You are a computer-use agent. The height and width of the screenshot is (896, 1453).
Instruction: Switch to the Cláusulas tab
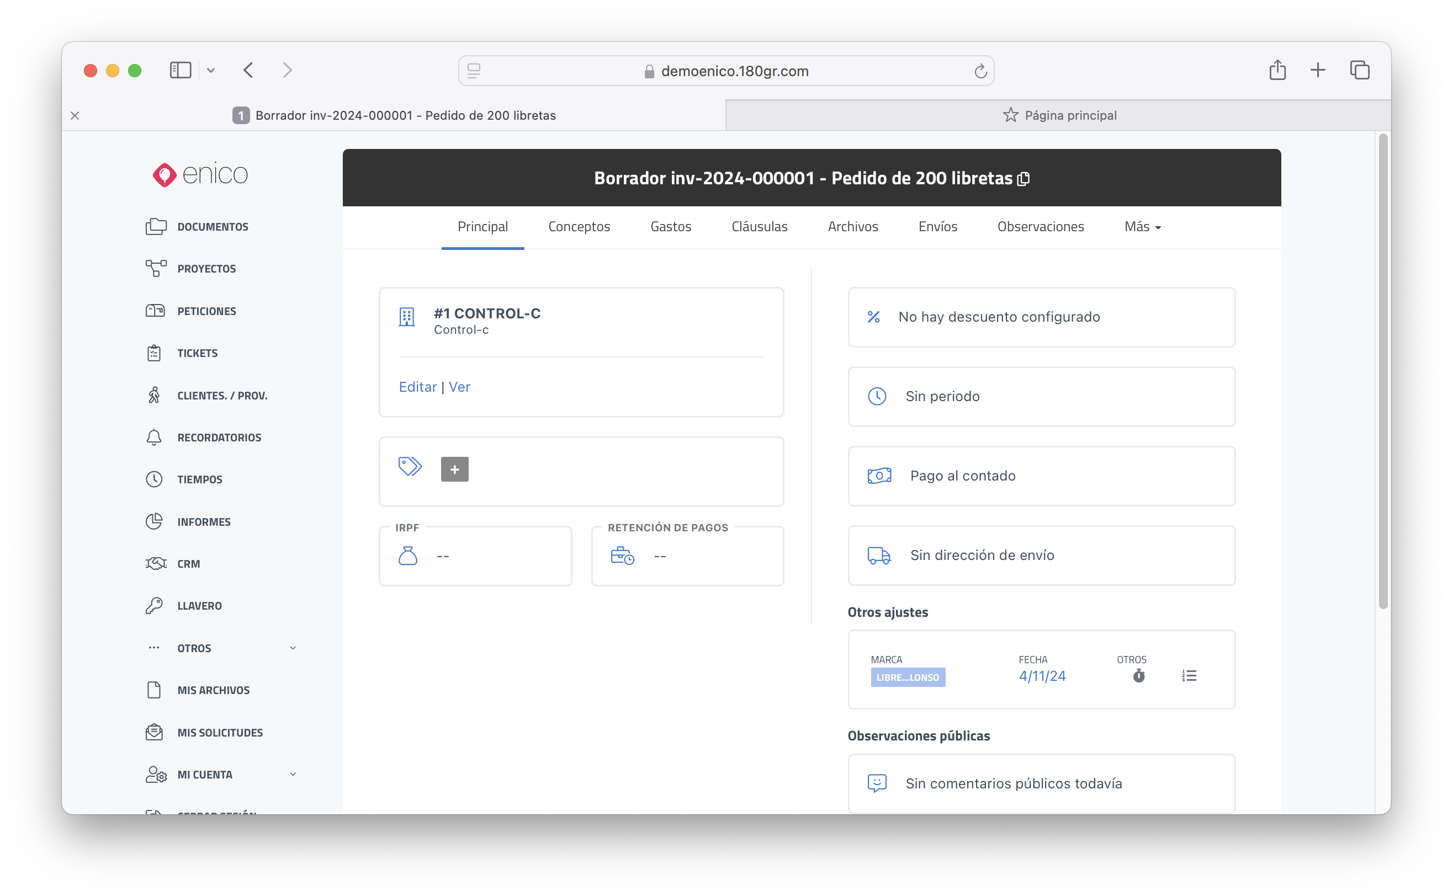(759, 227)
